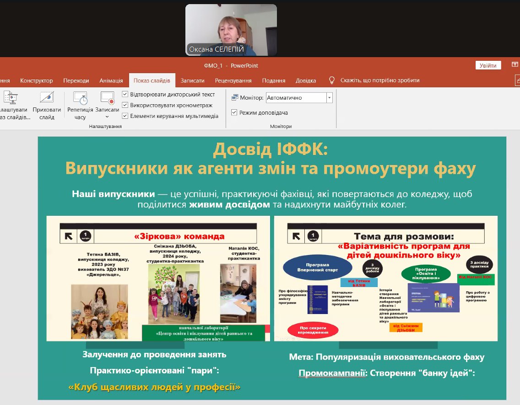
Task: Click the Промокампанії underlined text on slide
Action: pos(332,373)
